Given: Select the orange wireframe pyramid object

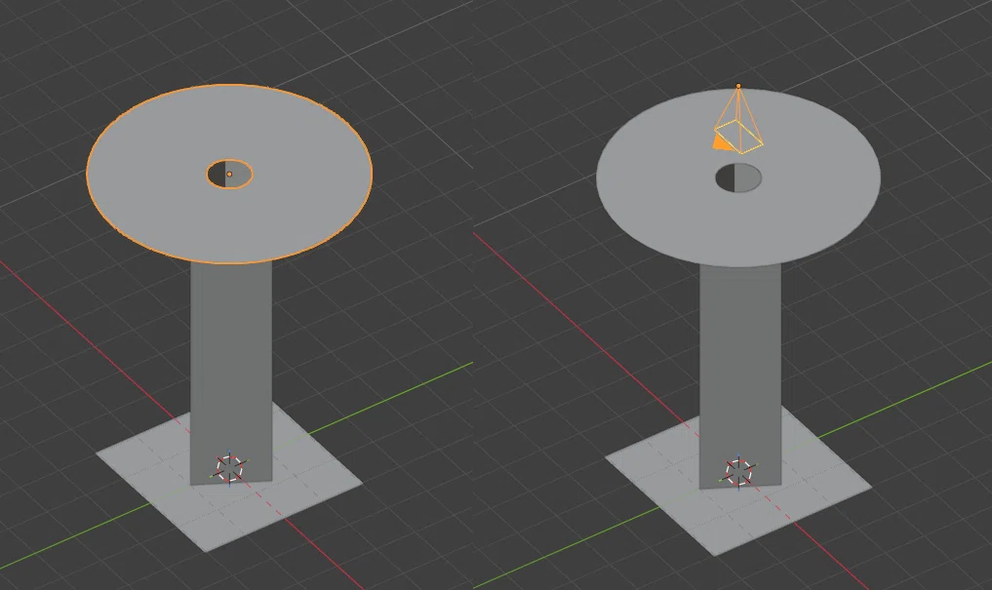Looking at the screenshot, I should click(x=738, y=119).
